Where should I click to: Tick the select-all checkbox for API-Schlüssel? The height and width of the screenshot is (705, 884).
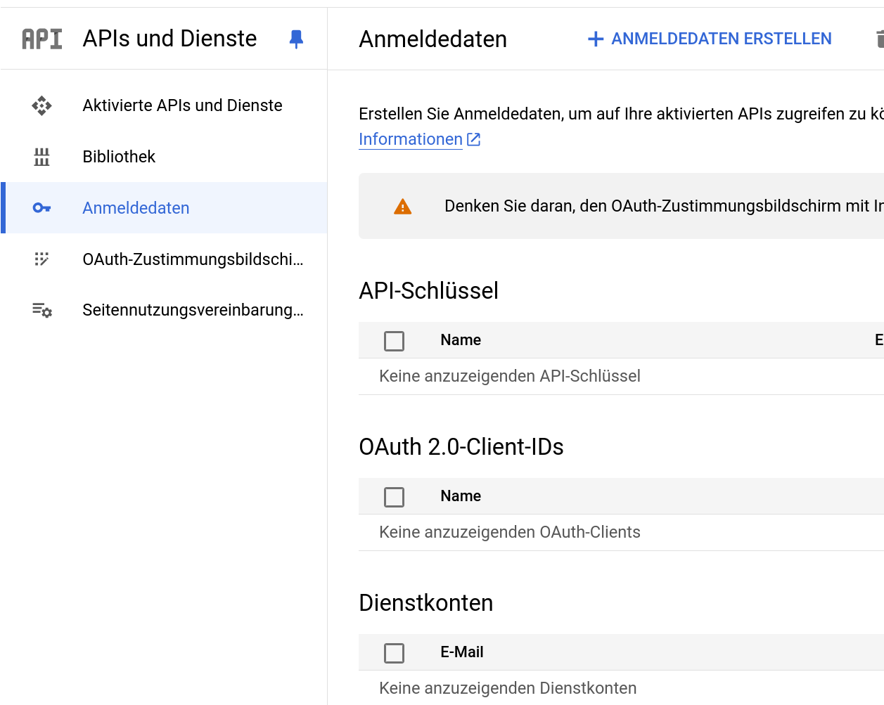click(394, 341)
